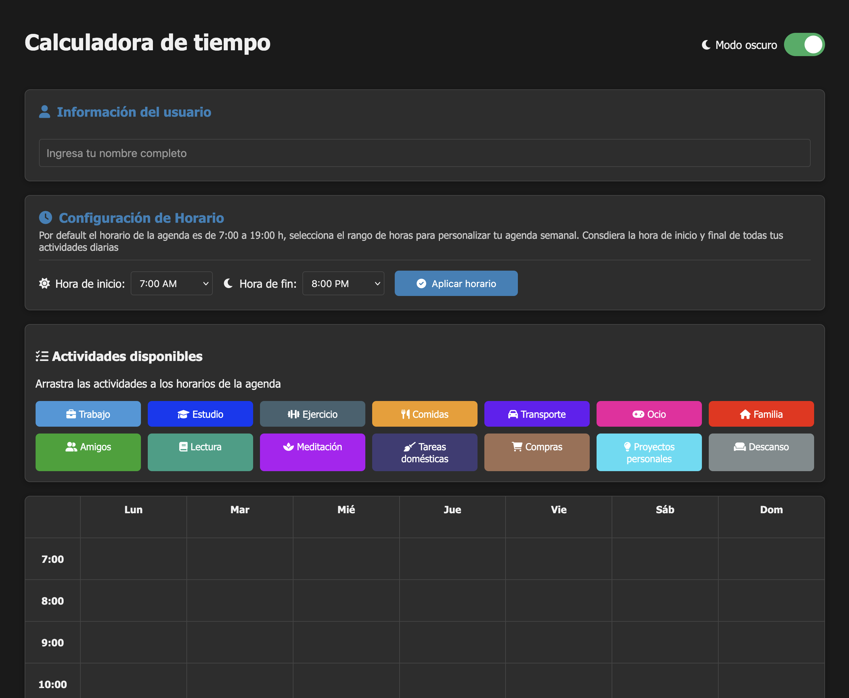
Task: Open the Hora de inicio dropdown
Action: click(x=172, y=283)
